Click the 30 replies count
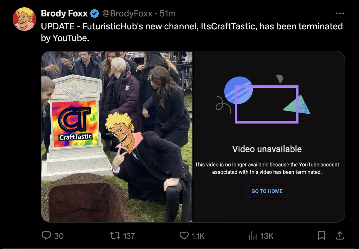Viewport: 359px width, 249px height. [59, 236]
